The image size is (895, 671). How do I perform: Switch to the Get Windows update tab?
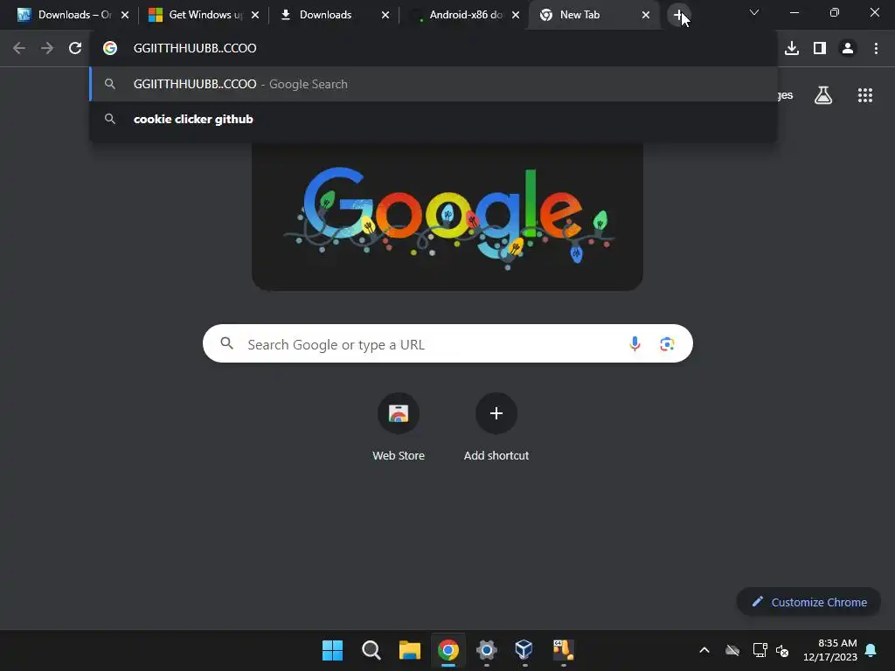[204, 15]
